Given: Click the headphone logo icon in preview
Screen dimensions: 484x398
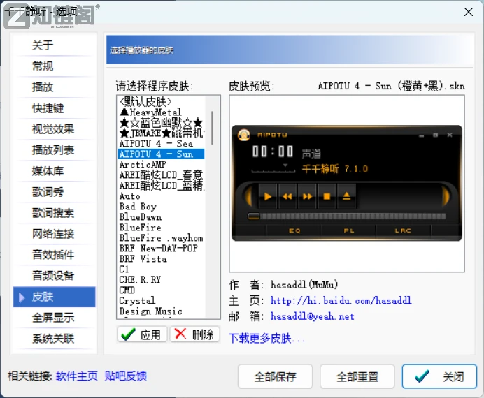Looking at the screenshot, I should tap(244, 135).
